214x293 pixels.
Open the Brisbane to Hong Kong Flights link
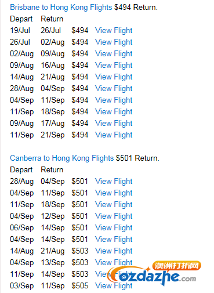coord(61,8)
